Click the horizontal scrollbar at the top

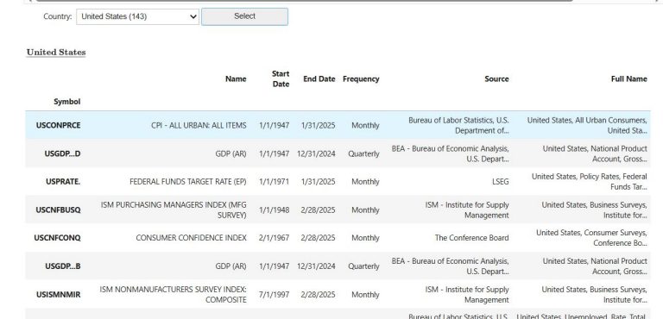pos(304,1)
